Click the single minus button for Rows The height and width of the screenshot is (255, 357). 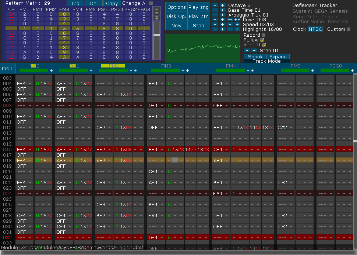215,19
